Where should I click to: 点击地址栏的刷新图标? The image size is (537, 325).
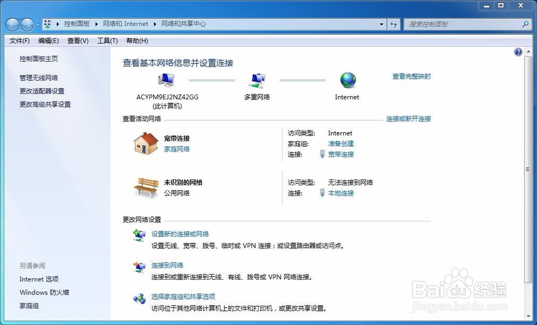[394, 24]
